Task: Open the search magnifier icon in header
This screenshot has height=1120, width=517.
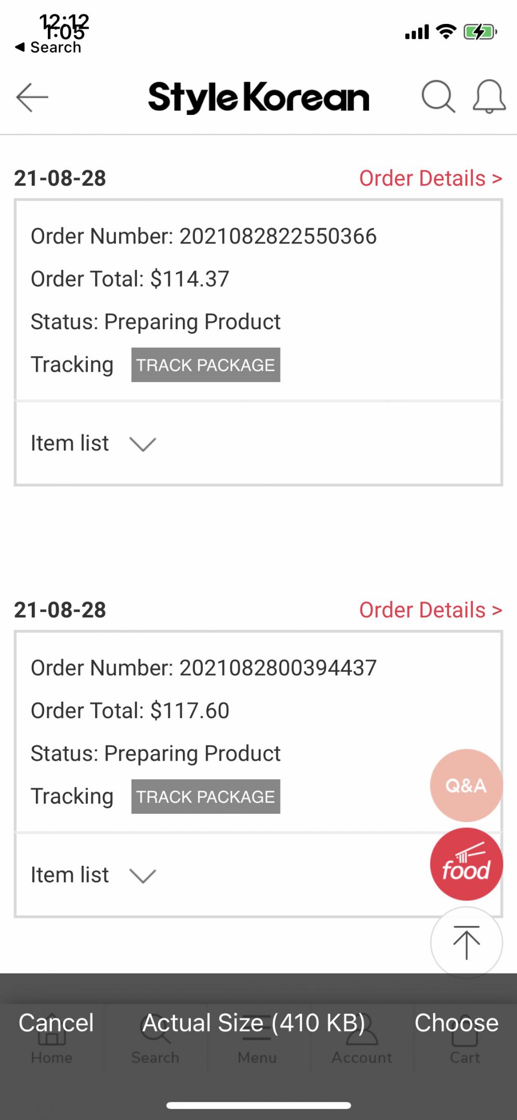Action: 438,97
